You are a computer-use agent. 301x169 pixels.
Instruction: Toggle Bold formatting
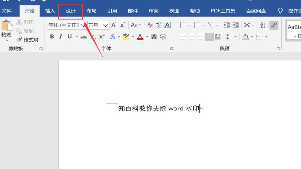coord(52,37)
